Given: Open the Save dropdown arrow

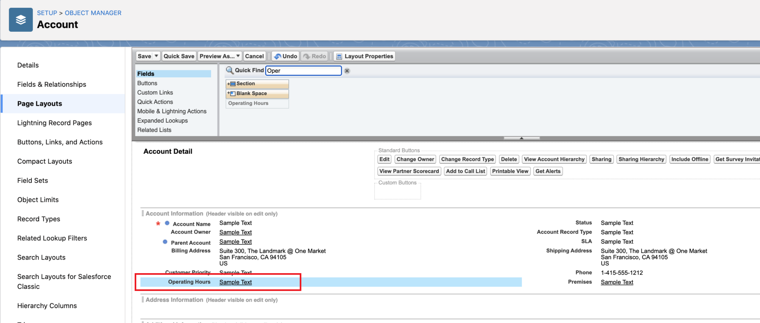Looking at the screenshot, I should [156, 56].
